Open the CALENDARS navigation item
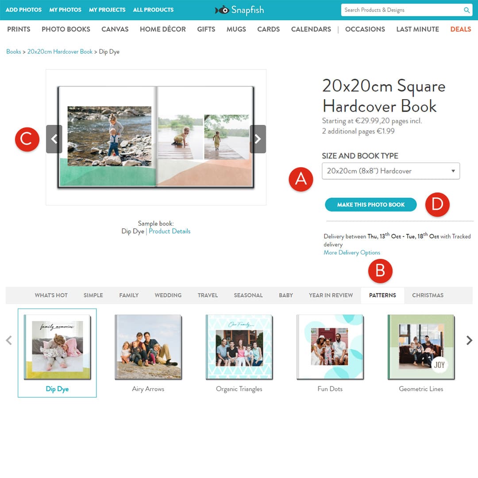478x478 pixels. [311, 29]
